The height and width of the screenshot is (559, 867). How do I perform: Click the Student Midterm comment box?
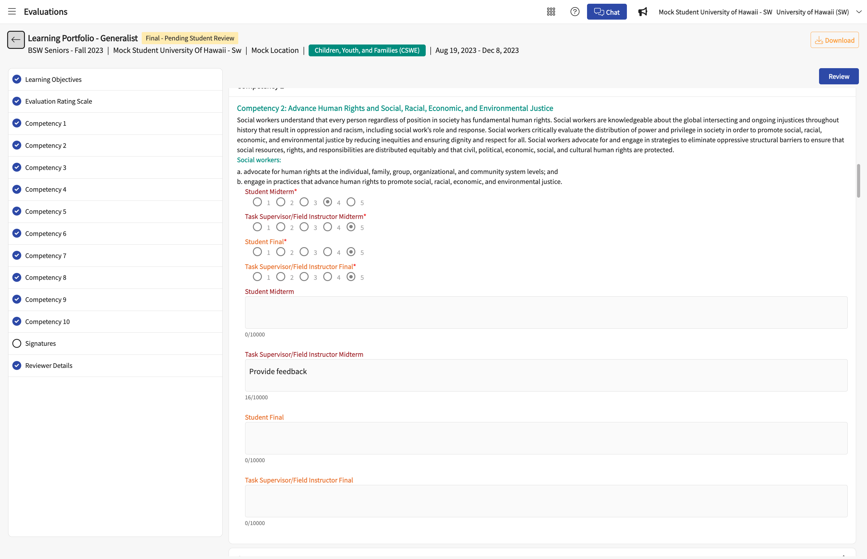pos(546,312)
